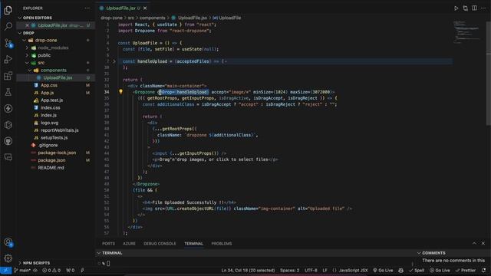
Task: Switch to the Problems panel tab
Action: pos(222,244)
